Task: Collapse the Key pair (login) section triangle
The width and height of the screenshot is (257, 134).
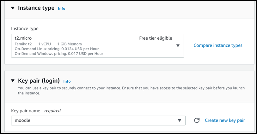Action: pyautogui.click(x=13, y=81)
